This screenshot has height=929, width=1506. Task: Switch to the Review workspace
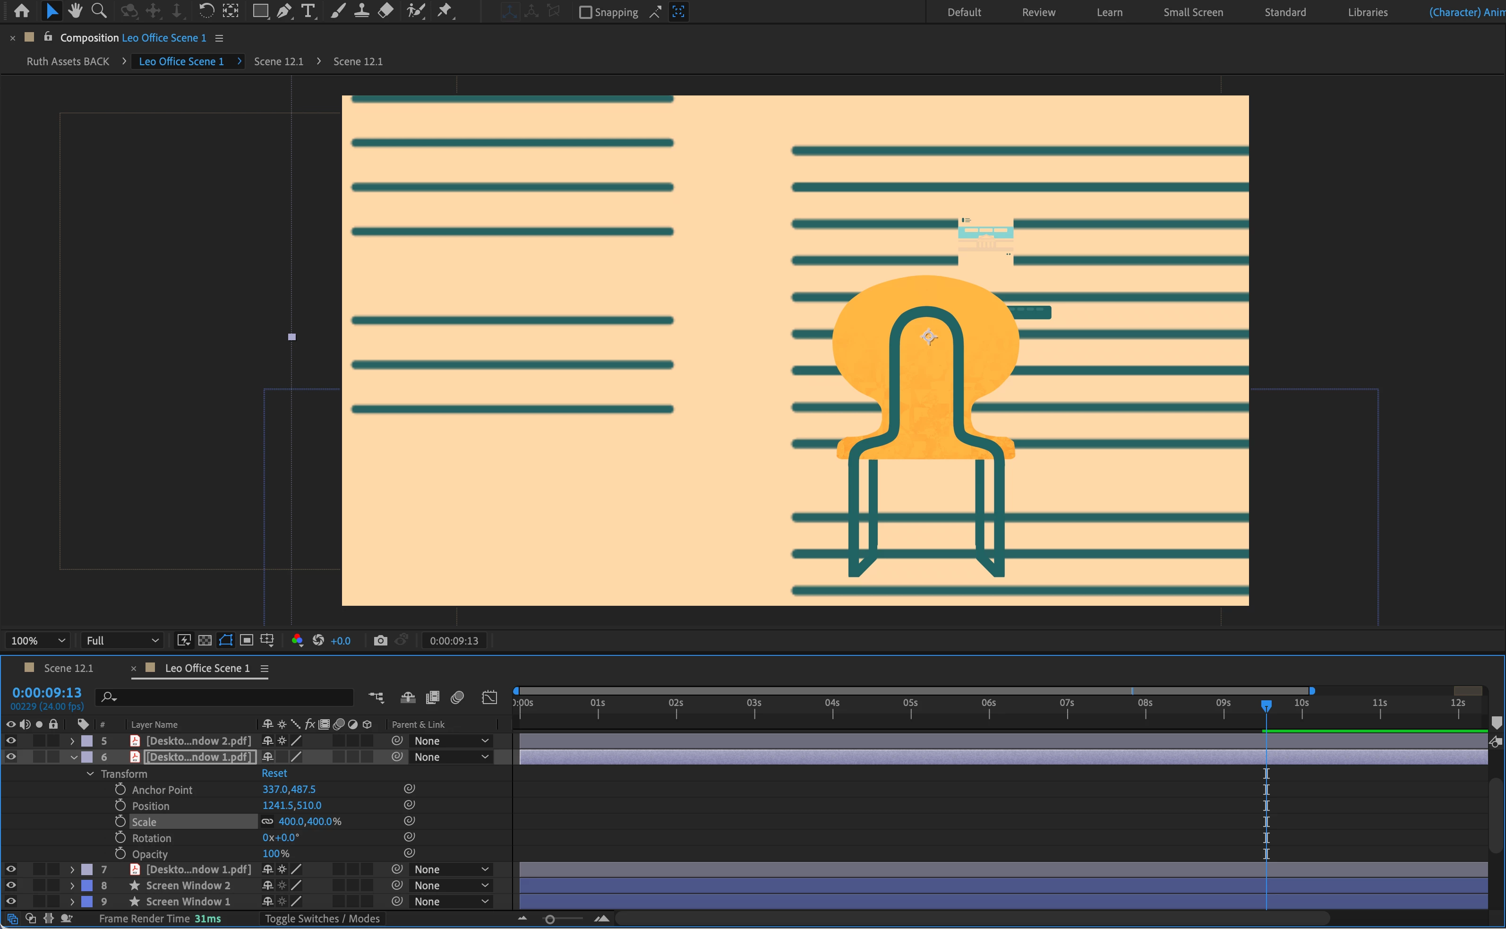(1038, 12)
